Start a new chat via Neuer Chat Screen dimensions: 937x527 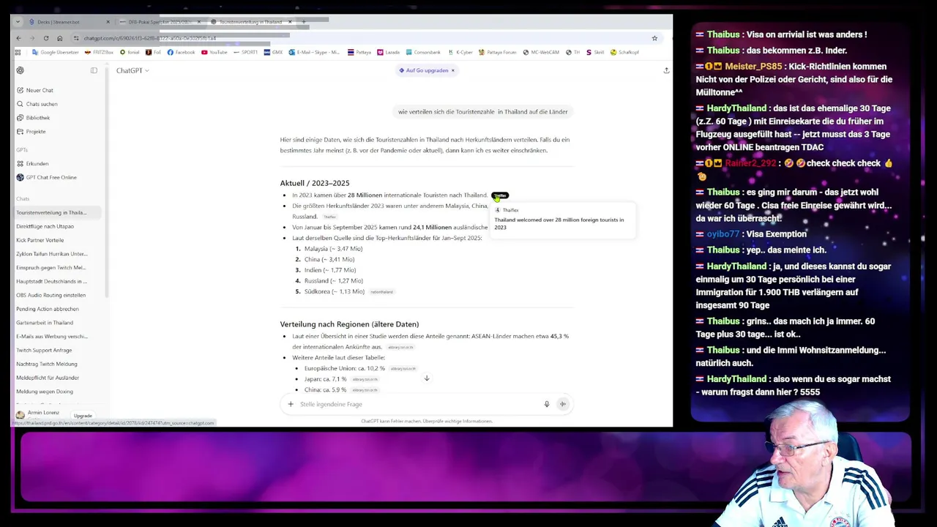(40, 90)
